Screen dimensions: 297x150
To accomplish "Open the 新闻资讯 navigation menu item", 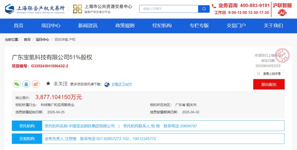I will [88, 26].
